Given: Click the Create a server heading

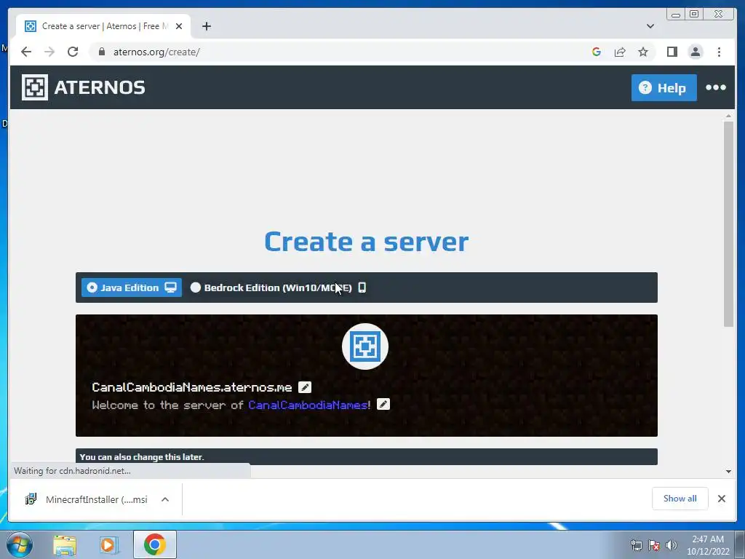Looking at the screenshot, I should tap(367, 242).
